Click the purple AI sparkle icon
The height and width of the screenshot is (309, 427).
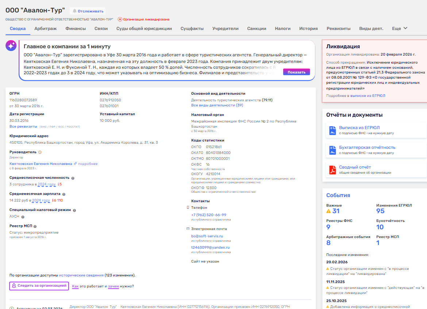pos(11,46)
